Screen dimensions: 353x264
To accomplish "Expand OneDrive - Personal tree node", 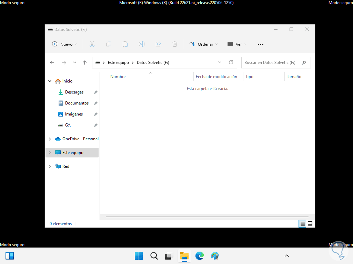I will tap(50, 139).
